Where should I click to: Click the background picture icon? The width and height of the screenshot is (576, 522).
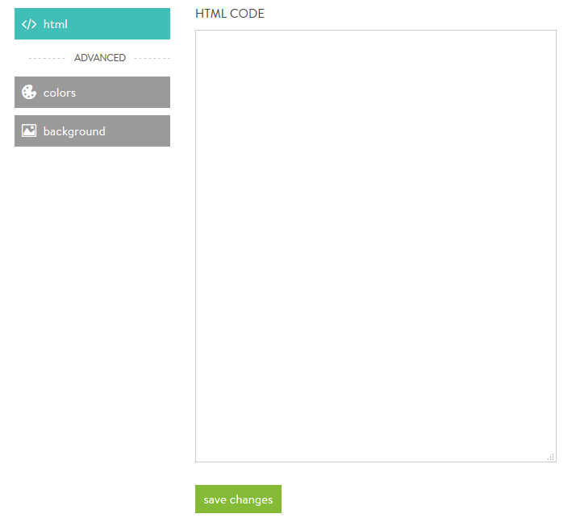click(x=29, y=130)
